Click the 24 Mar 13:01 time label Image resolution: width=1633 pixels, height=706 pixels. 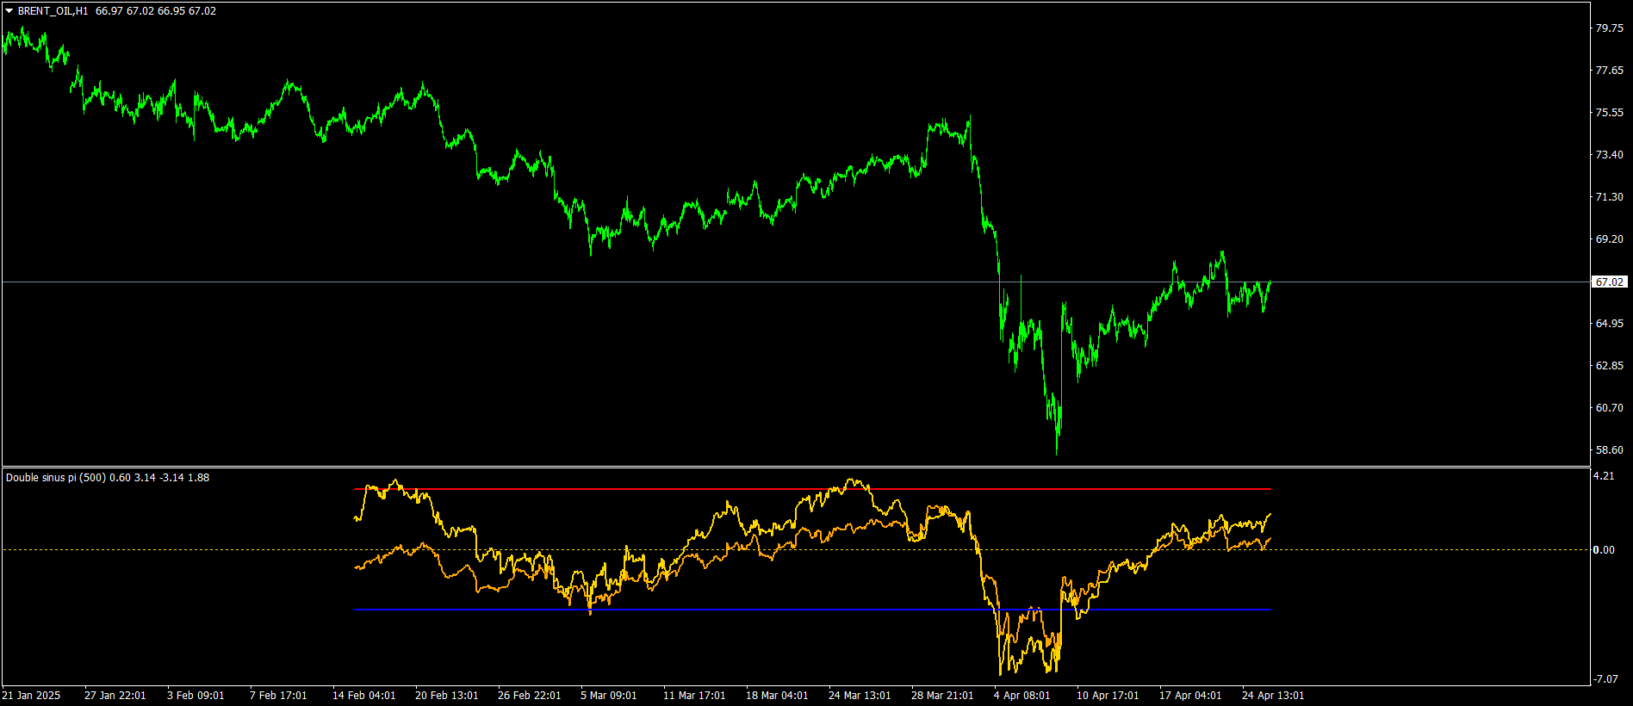point(860,696)
